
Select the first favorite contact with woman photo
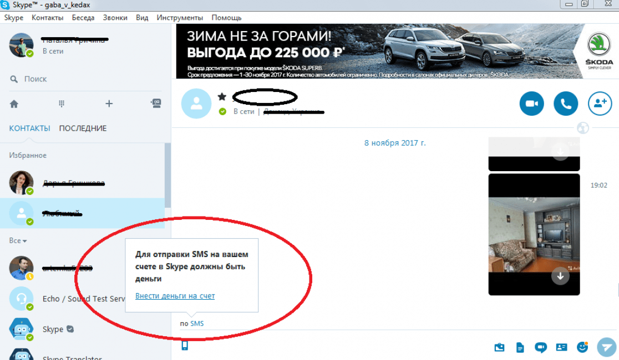pos(82,183)
